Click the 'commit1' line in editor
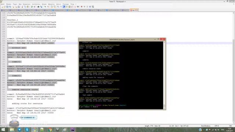 click(16, 76)
